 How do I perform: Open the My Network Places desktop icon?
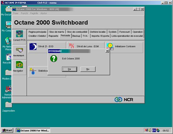click(8, 41)
